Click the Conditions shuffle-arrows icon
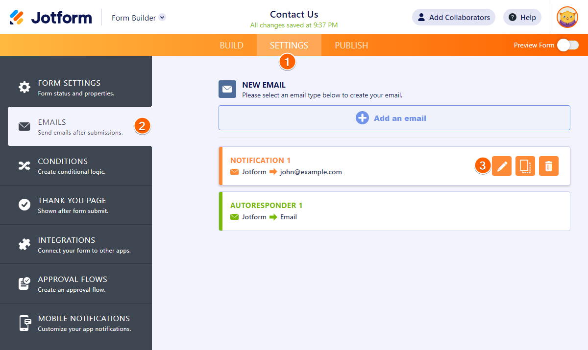 pos(24,166)
